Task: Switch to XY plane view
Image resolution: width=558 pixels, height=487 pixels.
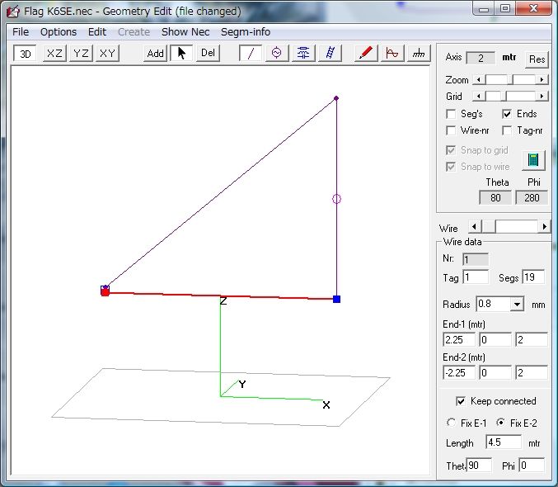Action: tap(107, 54)
